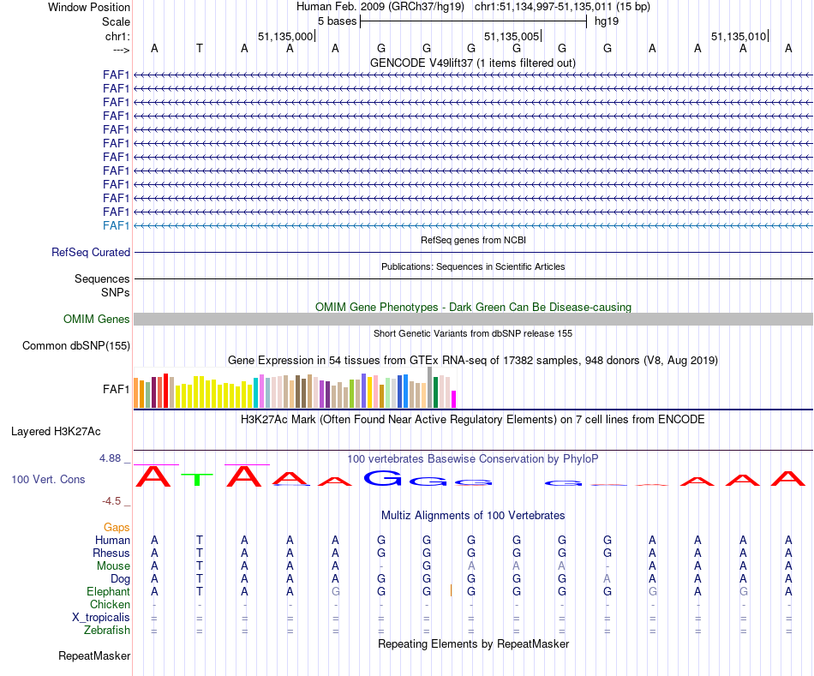Click the OMIM Gene Phenotypes green title
This screenshot has height=676, width=814.
tap(474, 307)
